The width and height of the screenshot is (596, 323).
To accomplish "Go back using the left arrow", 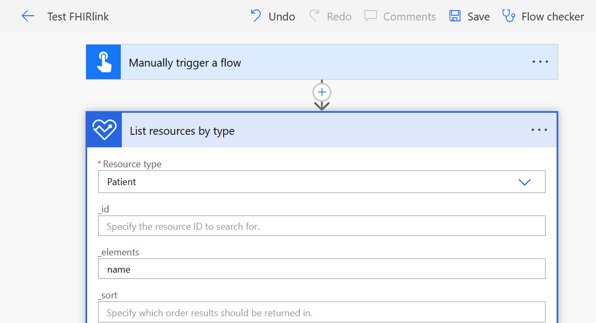I will pyautogui.click(x=28, y=16).
